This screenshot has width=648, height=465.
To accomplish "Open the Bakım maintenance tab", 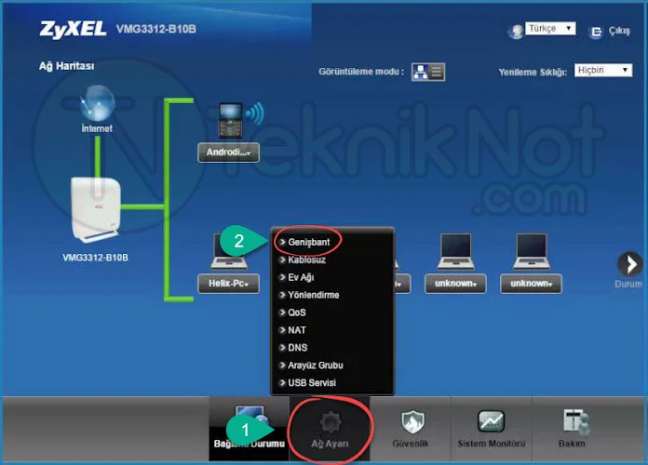I will click(x=572, y=429).
